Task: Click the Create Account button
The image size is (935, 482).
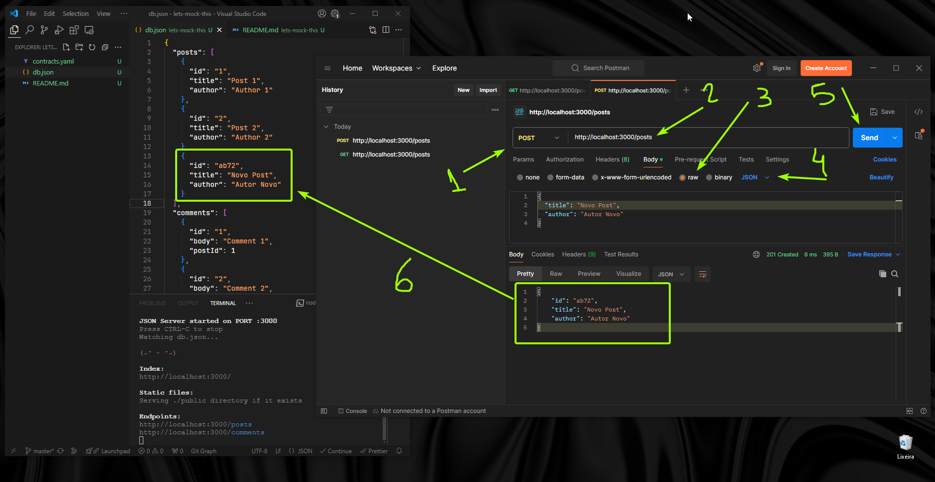Action: click(x=826, y=68)
